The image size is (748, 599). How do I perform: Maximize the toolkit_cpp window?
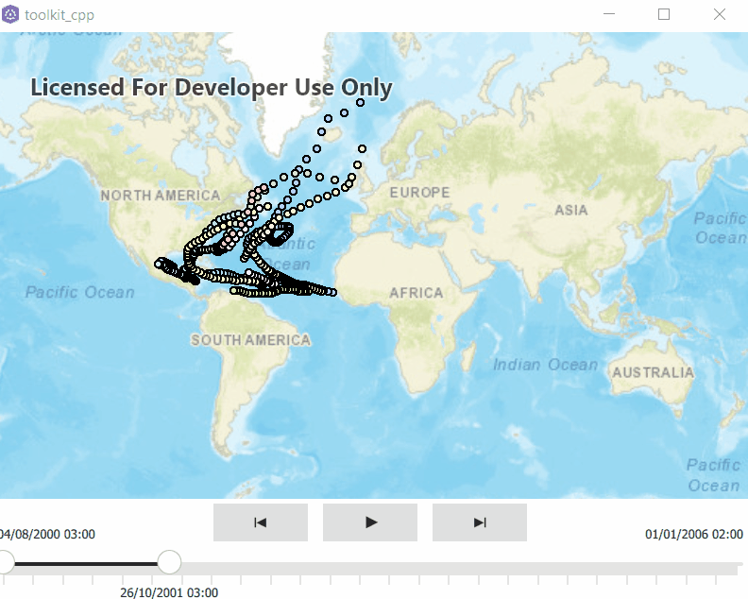point(664,15)
